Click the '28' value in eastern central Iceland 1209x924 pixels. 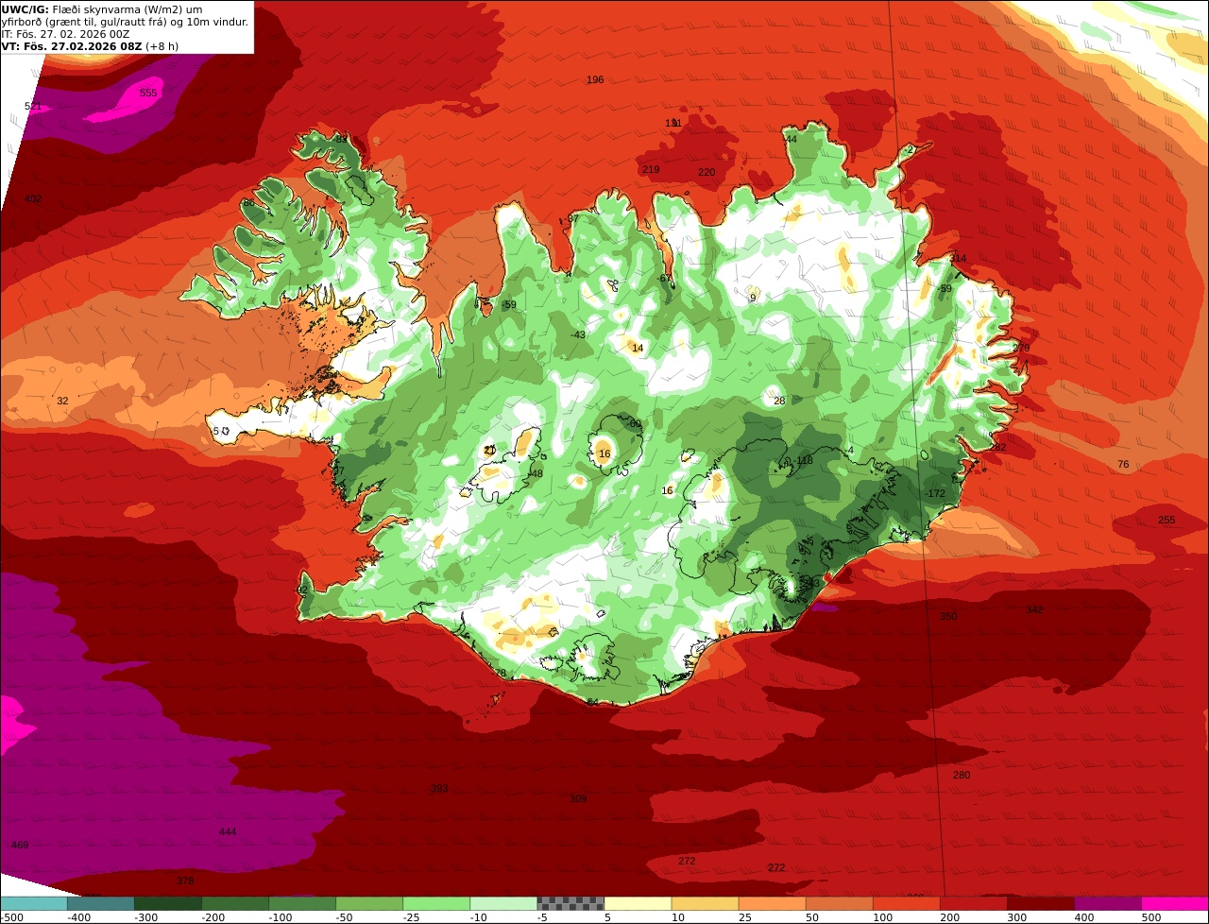[779, 401]
